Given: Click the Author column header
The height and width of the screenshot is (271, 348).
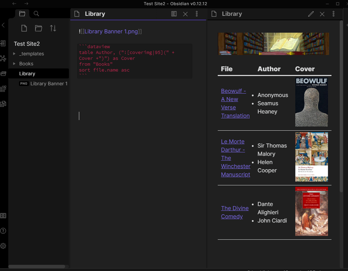Looking at the screenshot, I should 269,69.
